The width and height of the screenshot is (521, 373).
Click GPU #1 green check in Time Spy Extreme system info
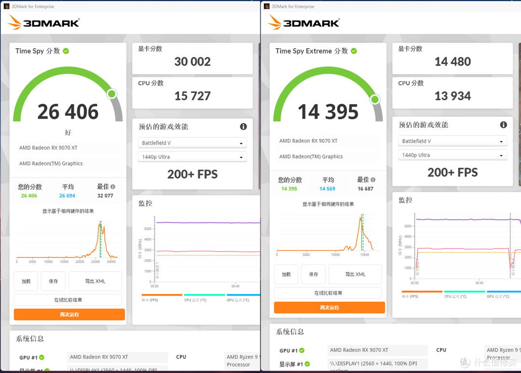[302, 350]
